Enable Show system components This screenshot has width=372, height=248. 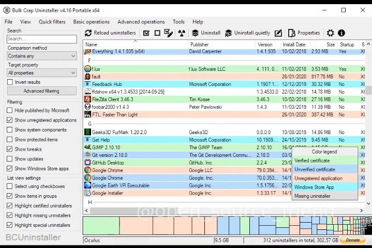9,130
